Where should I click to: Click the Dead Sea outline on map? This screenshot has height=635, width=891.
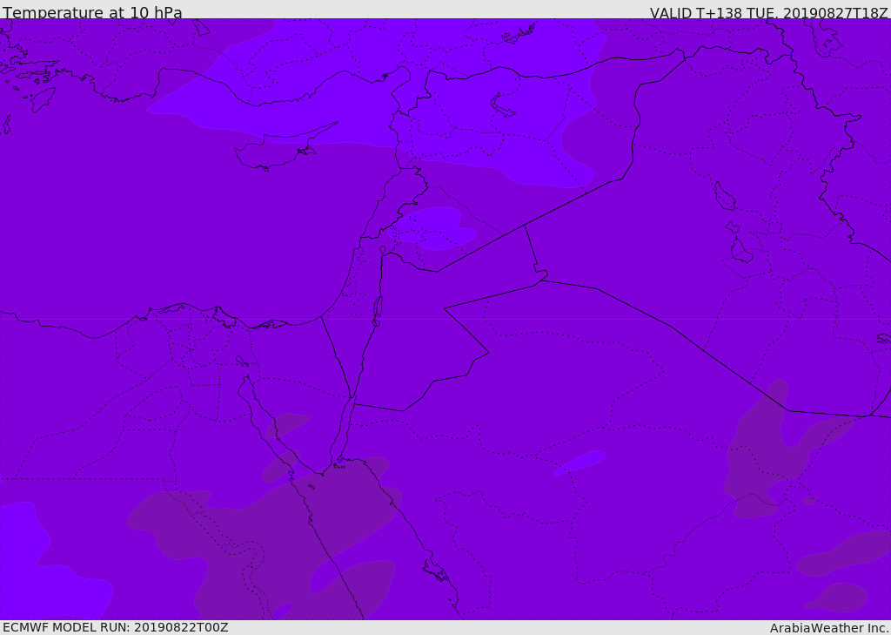point(378,311)
